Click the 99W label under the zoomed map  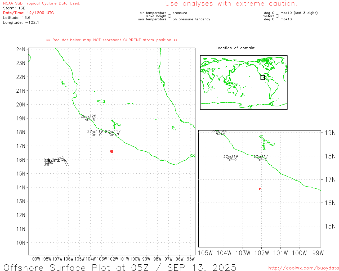(x=318, y=253)
